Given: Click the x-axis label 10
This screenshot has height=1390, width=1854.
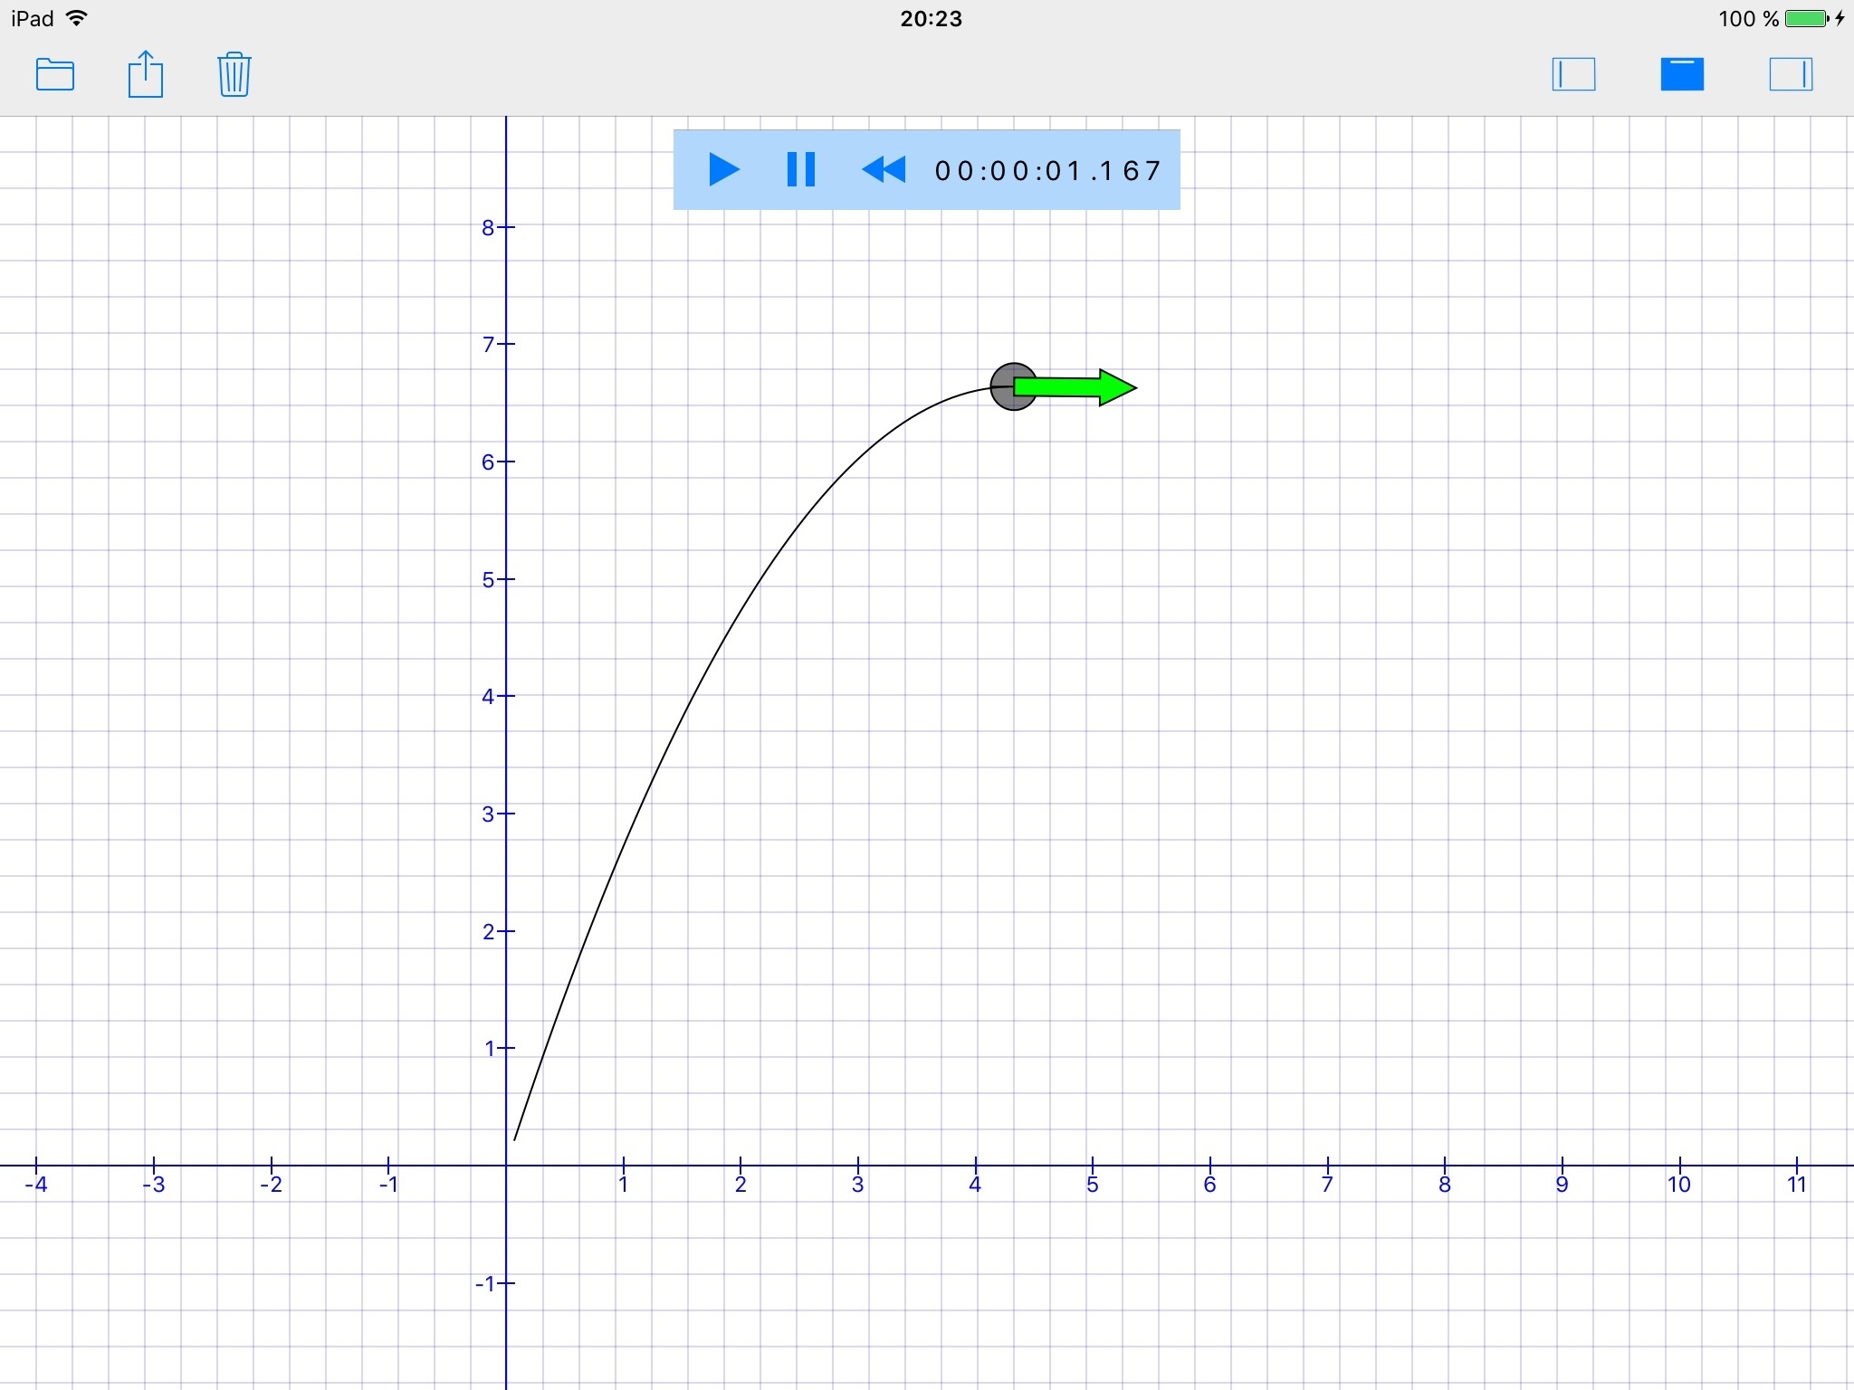Looking at the screenshot, I should (1679, 1185).
